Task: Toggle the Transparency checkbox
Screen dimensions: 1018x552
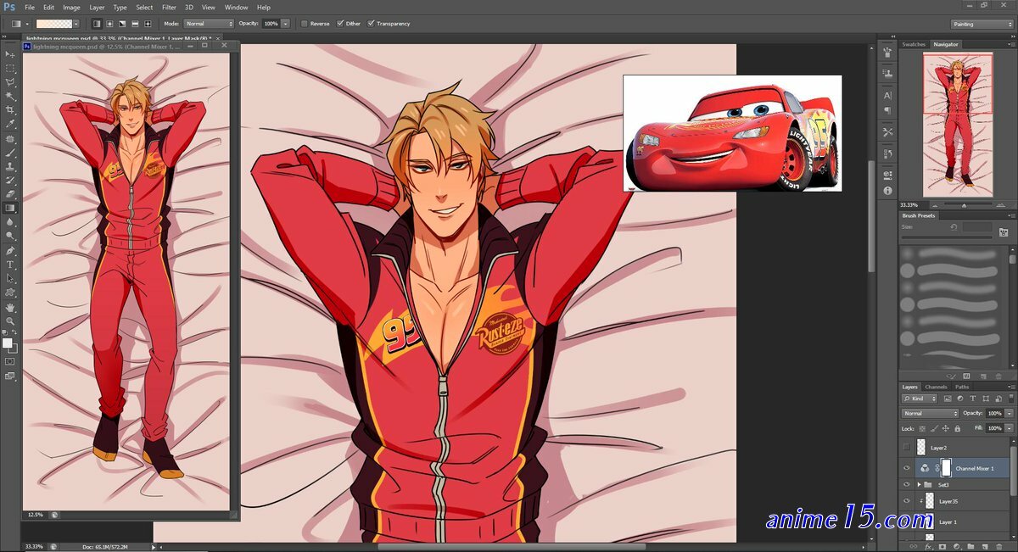Action: tap(371, 24)
